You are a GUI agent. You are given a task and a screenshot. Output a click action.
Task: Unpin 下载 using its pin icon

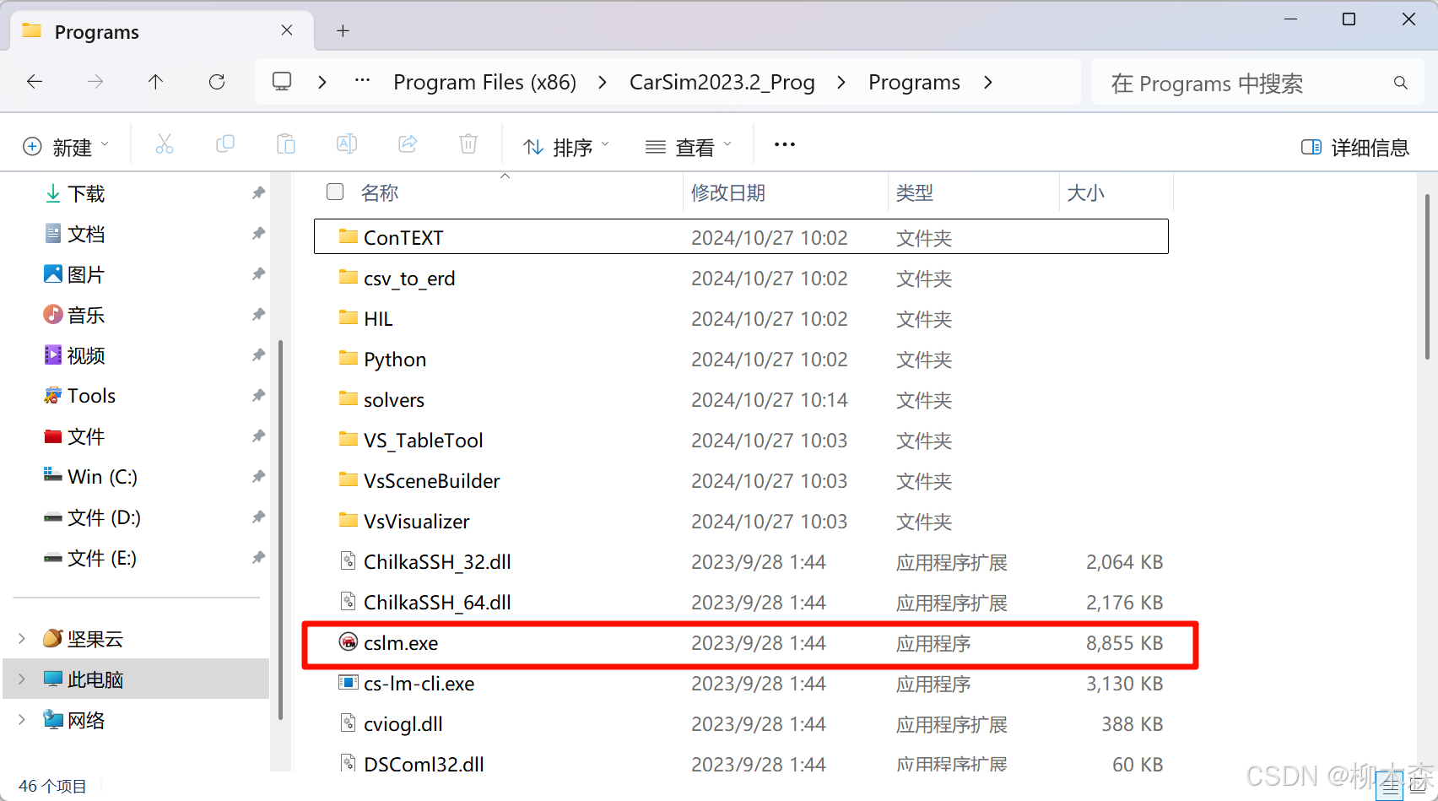point(258,193)
